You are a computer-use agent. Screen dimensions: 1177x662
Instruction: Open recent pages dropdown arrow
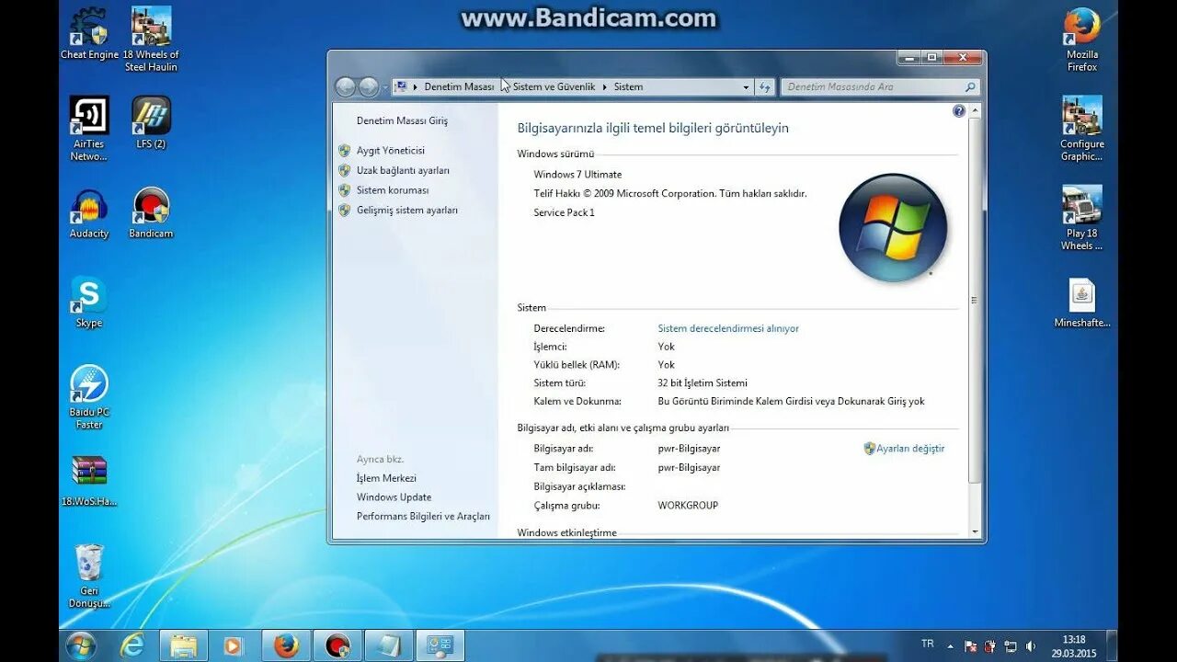384,87
